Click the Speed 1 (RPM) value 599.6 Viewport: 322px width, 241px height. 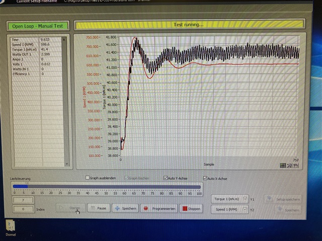45,45
